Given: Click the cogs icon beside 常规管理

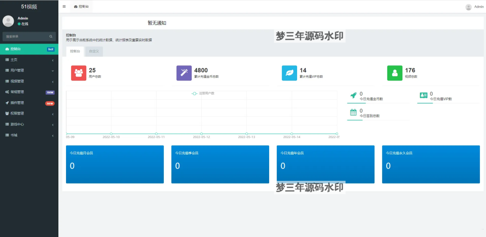Looking at the screenshot, I should coord(7,92).
